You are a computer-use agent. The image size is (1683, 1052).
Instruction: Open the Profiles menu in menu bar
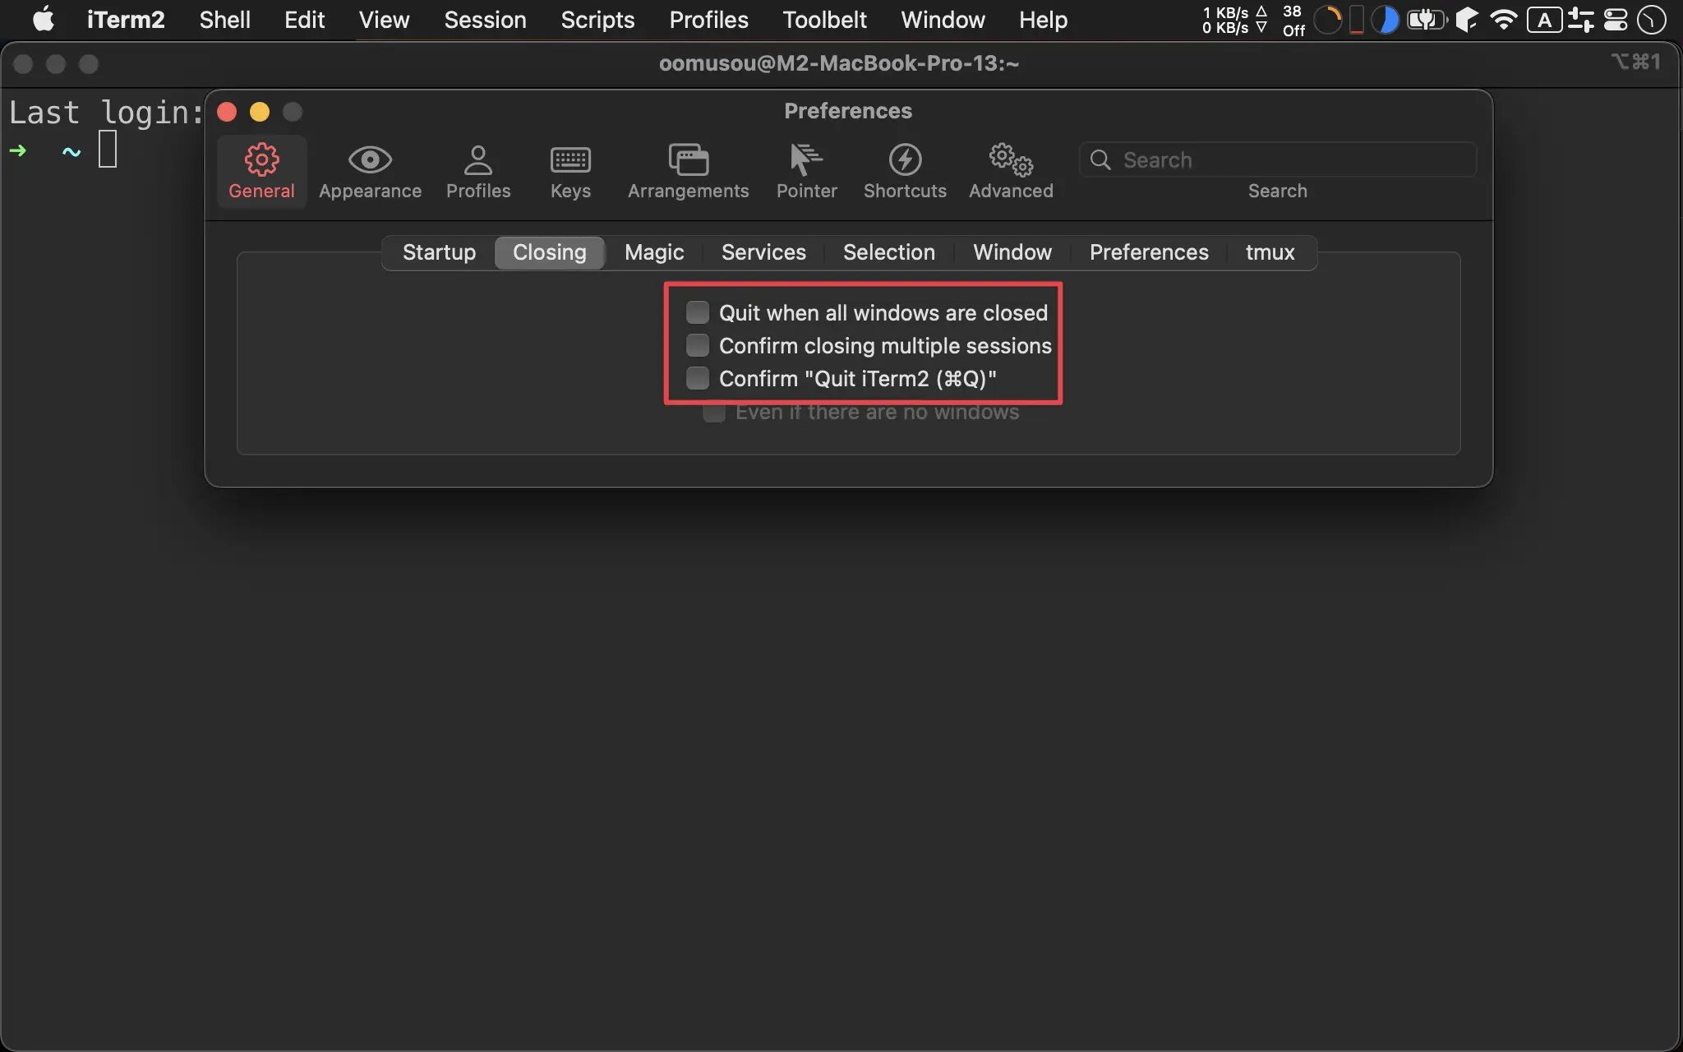point(708,20)
